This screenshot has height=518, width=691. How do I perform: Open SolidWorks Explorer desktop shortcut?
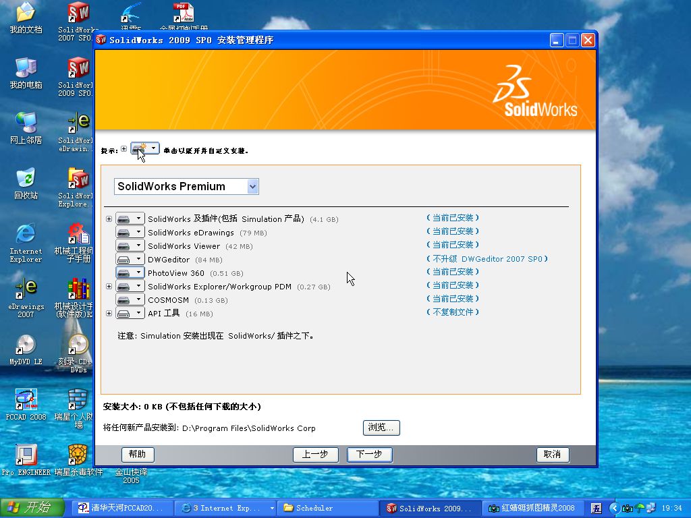(x=77, y=188)
